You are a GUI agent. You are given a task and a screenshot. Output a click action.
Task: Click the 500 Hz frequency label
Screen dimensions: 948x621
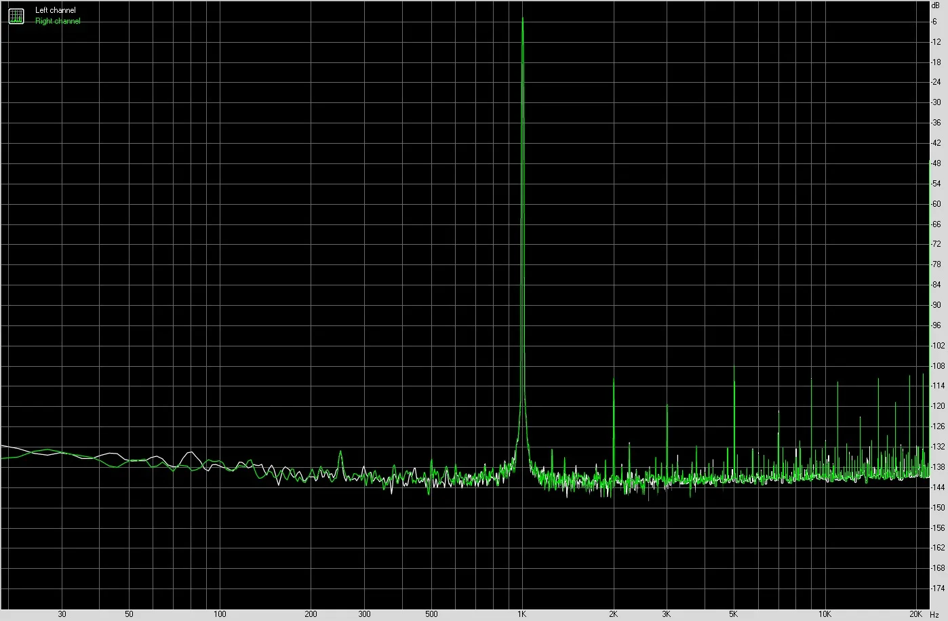point(431,614)
